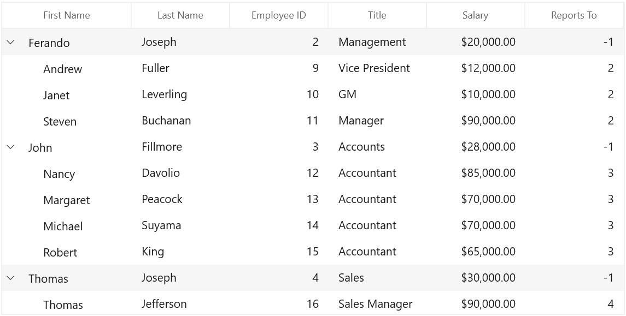
Task: Click Employee ID 10 cell
Action: coord(279,94)
